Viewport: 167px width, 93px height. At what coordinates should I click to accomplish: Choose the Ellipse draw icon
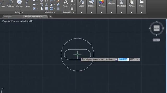pyautogui.click(x=34, y=5)
